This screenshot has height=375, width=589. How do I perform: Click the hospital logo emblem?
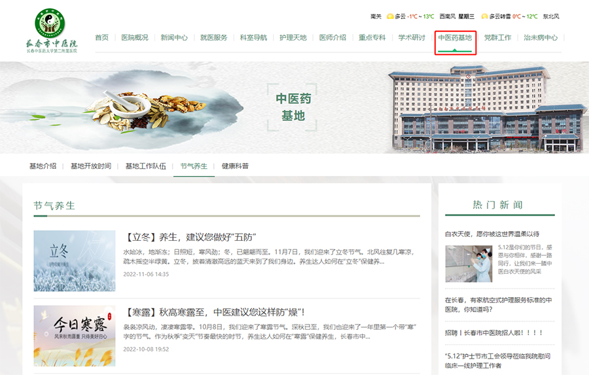pyautogui.click(x=50, y=23)
